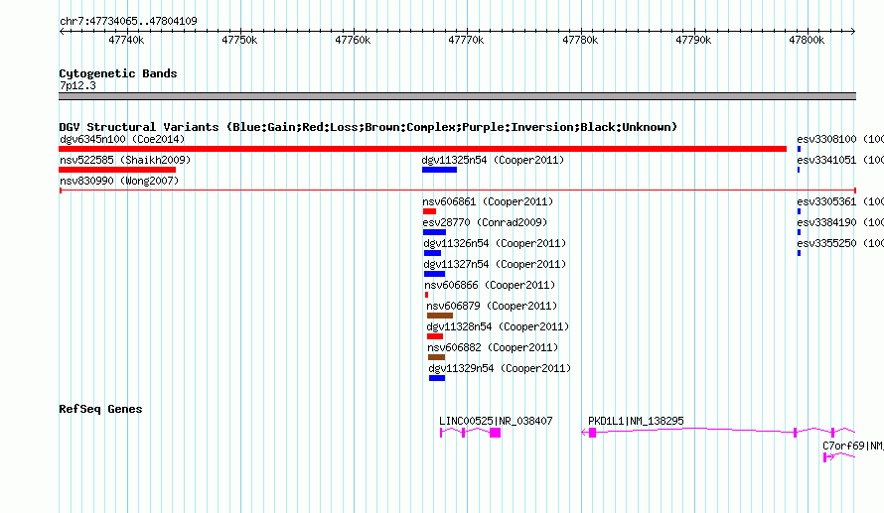884x513 pixels.
Task: Open the dgv6345n100 (Coe2014) label
Action: (122, 139)
